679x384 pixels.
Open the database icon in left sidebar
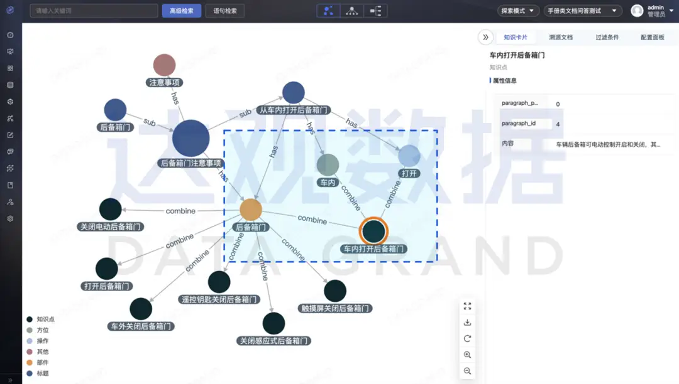pyautogui.click(x=10, y=85)
